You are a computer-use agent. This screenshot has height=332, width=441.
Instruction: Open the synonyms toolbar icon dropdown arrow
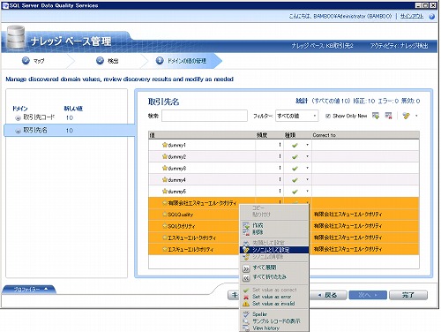click(416, 116)
